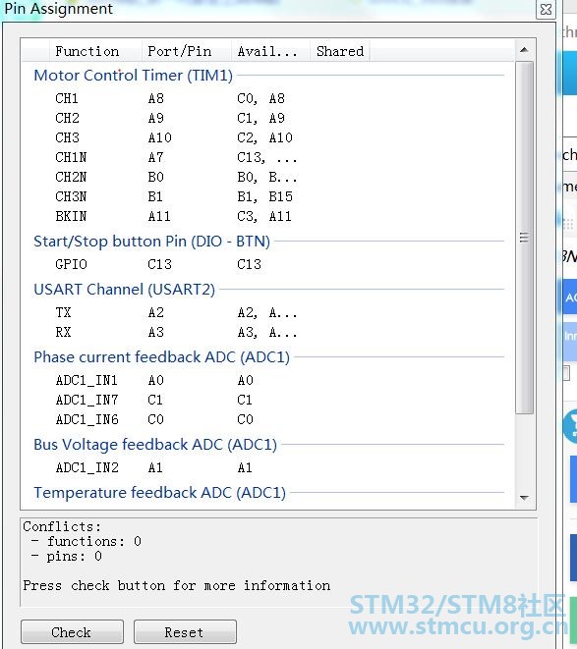577x649 pixels.
Task: Click the scroll down arrow in the pin list
Action: coord(524,498)
